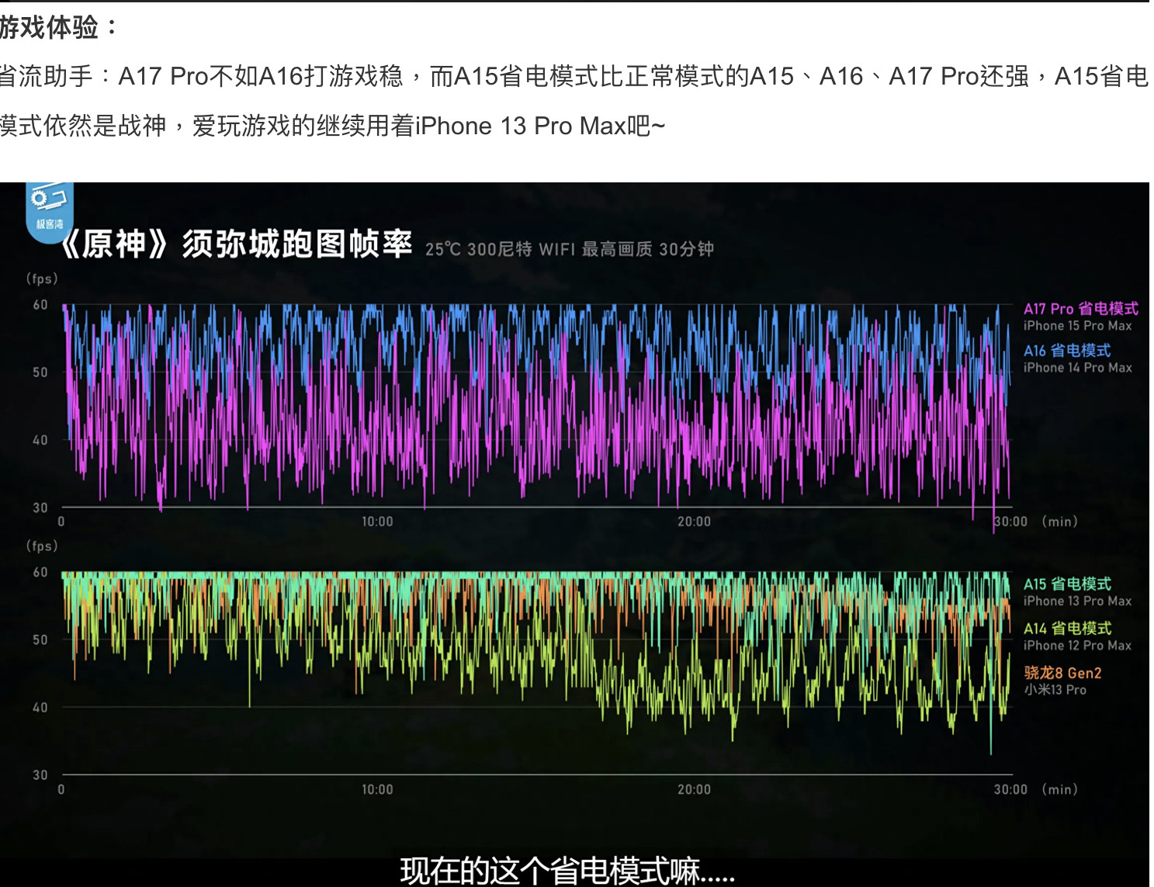The image size is (1154, 887).
Task: Click the text line mentioning iPhone 13 Pro Max吧
Action: click(332, 126)
